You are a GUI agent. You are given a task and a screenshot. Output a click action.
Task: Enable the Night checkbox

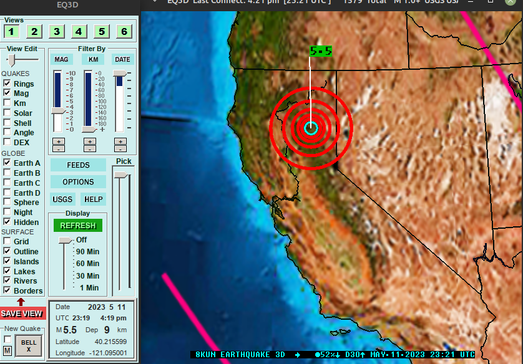pos(7,212)
